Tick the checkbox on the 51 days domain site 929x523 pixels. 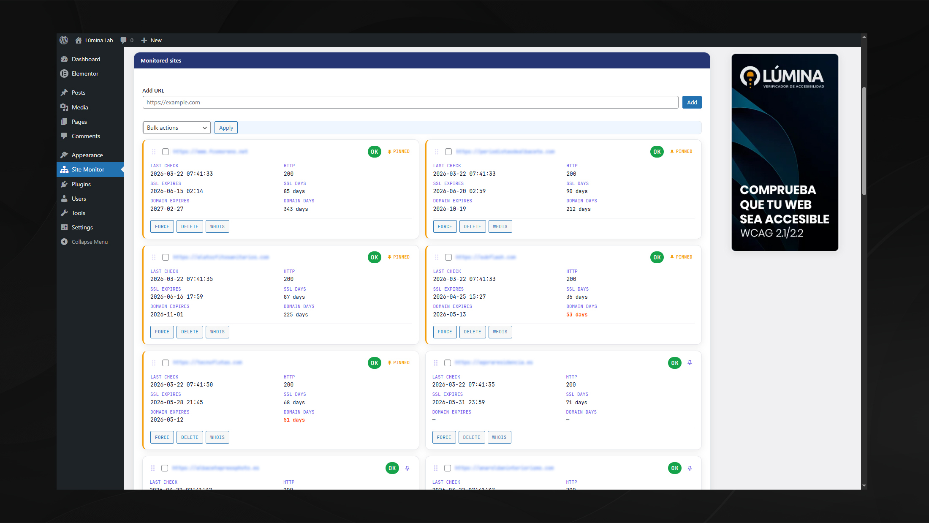166,363
